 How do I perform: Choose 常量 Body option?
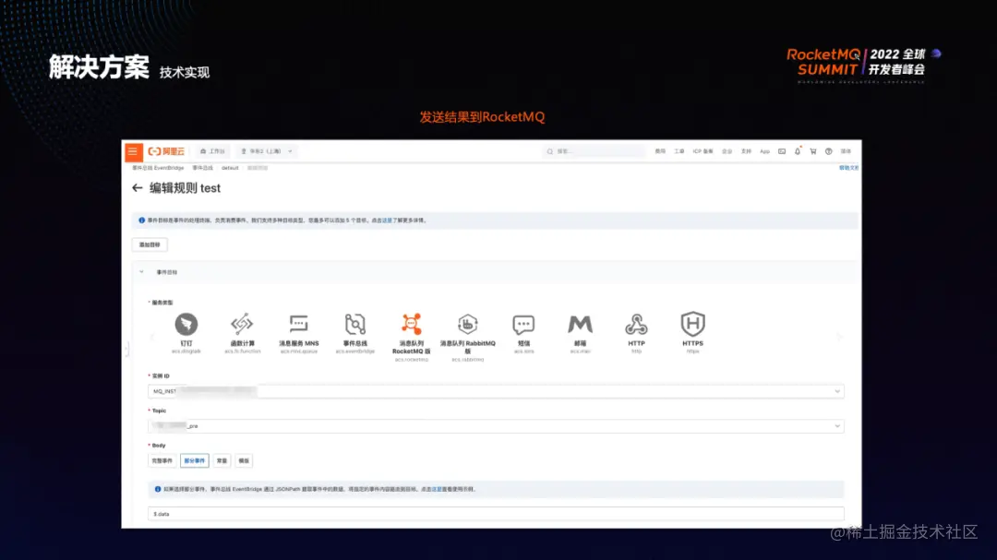tap(222, 461)
